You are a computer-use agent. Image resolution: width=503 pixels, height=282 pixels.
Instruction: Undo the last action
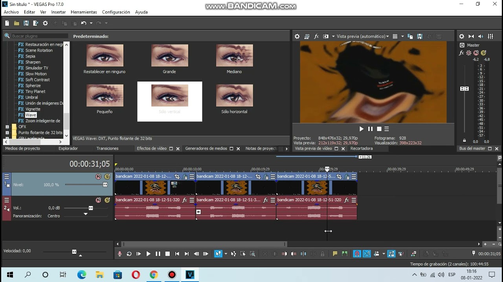click(x=83, y=23)
